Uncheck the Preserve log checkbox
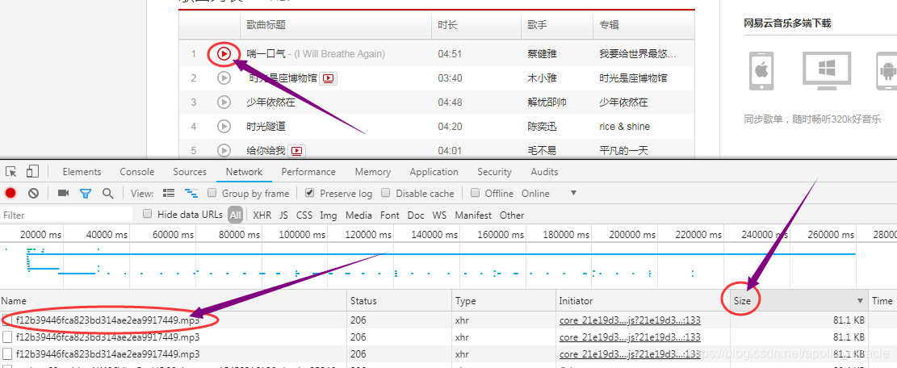The width and height of the screenshot is (897, 368). [309, 193]
